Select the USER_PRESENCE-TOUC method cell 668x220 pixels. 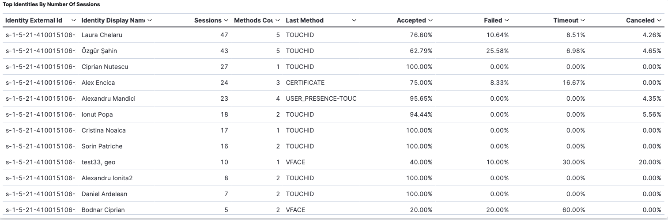321,99
